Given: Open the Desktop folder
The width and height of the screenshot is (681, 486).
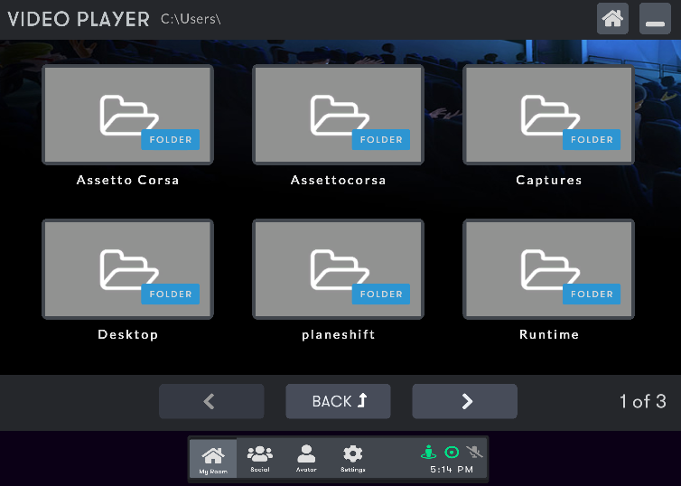Looking at the screenshot, I should tap(127, 269).
